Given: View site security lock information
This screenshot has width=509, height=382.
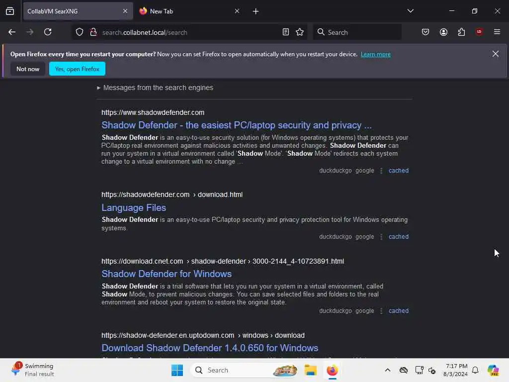Looking at the screenshot, I should [93, 32].
